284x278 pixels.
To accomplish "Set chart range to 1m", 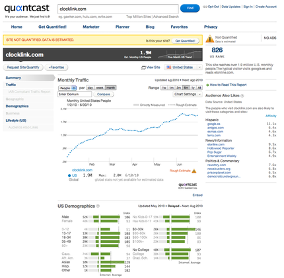I will (x=171, y=88).
